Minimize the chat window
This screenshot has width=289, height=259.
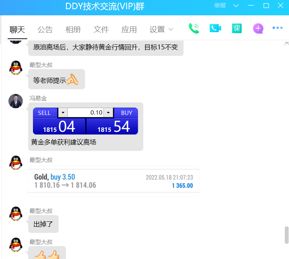tap(251, 6)
